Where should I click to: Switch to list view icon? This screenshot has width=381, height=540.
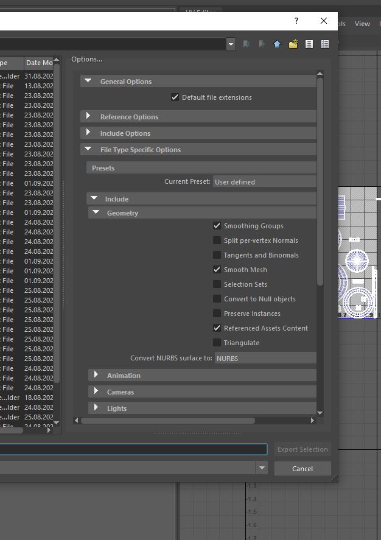pyautogui.click(x=309, y=44)
